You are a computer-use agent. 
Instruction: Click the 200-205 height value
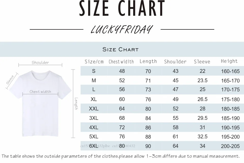click(x=230, y=146)
